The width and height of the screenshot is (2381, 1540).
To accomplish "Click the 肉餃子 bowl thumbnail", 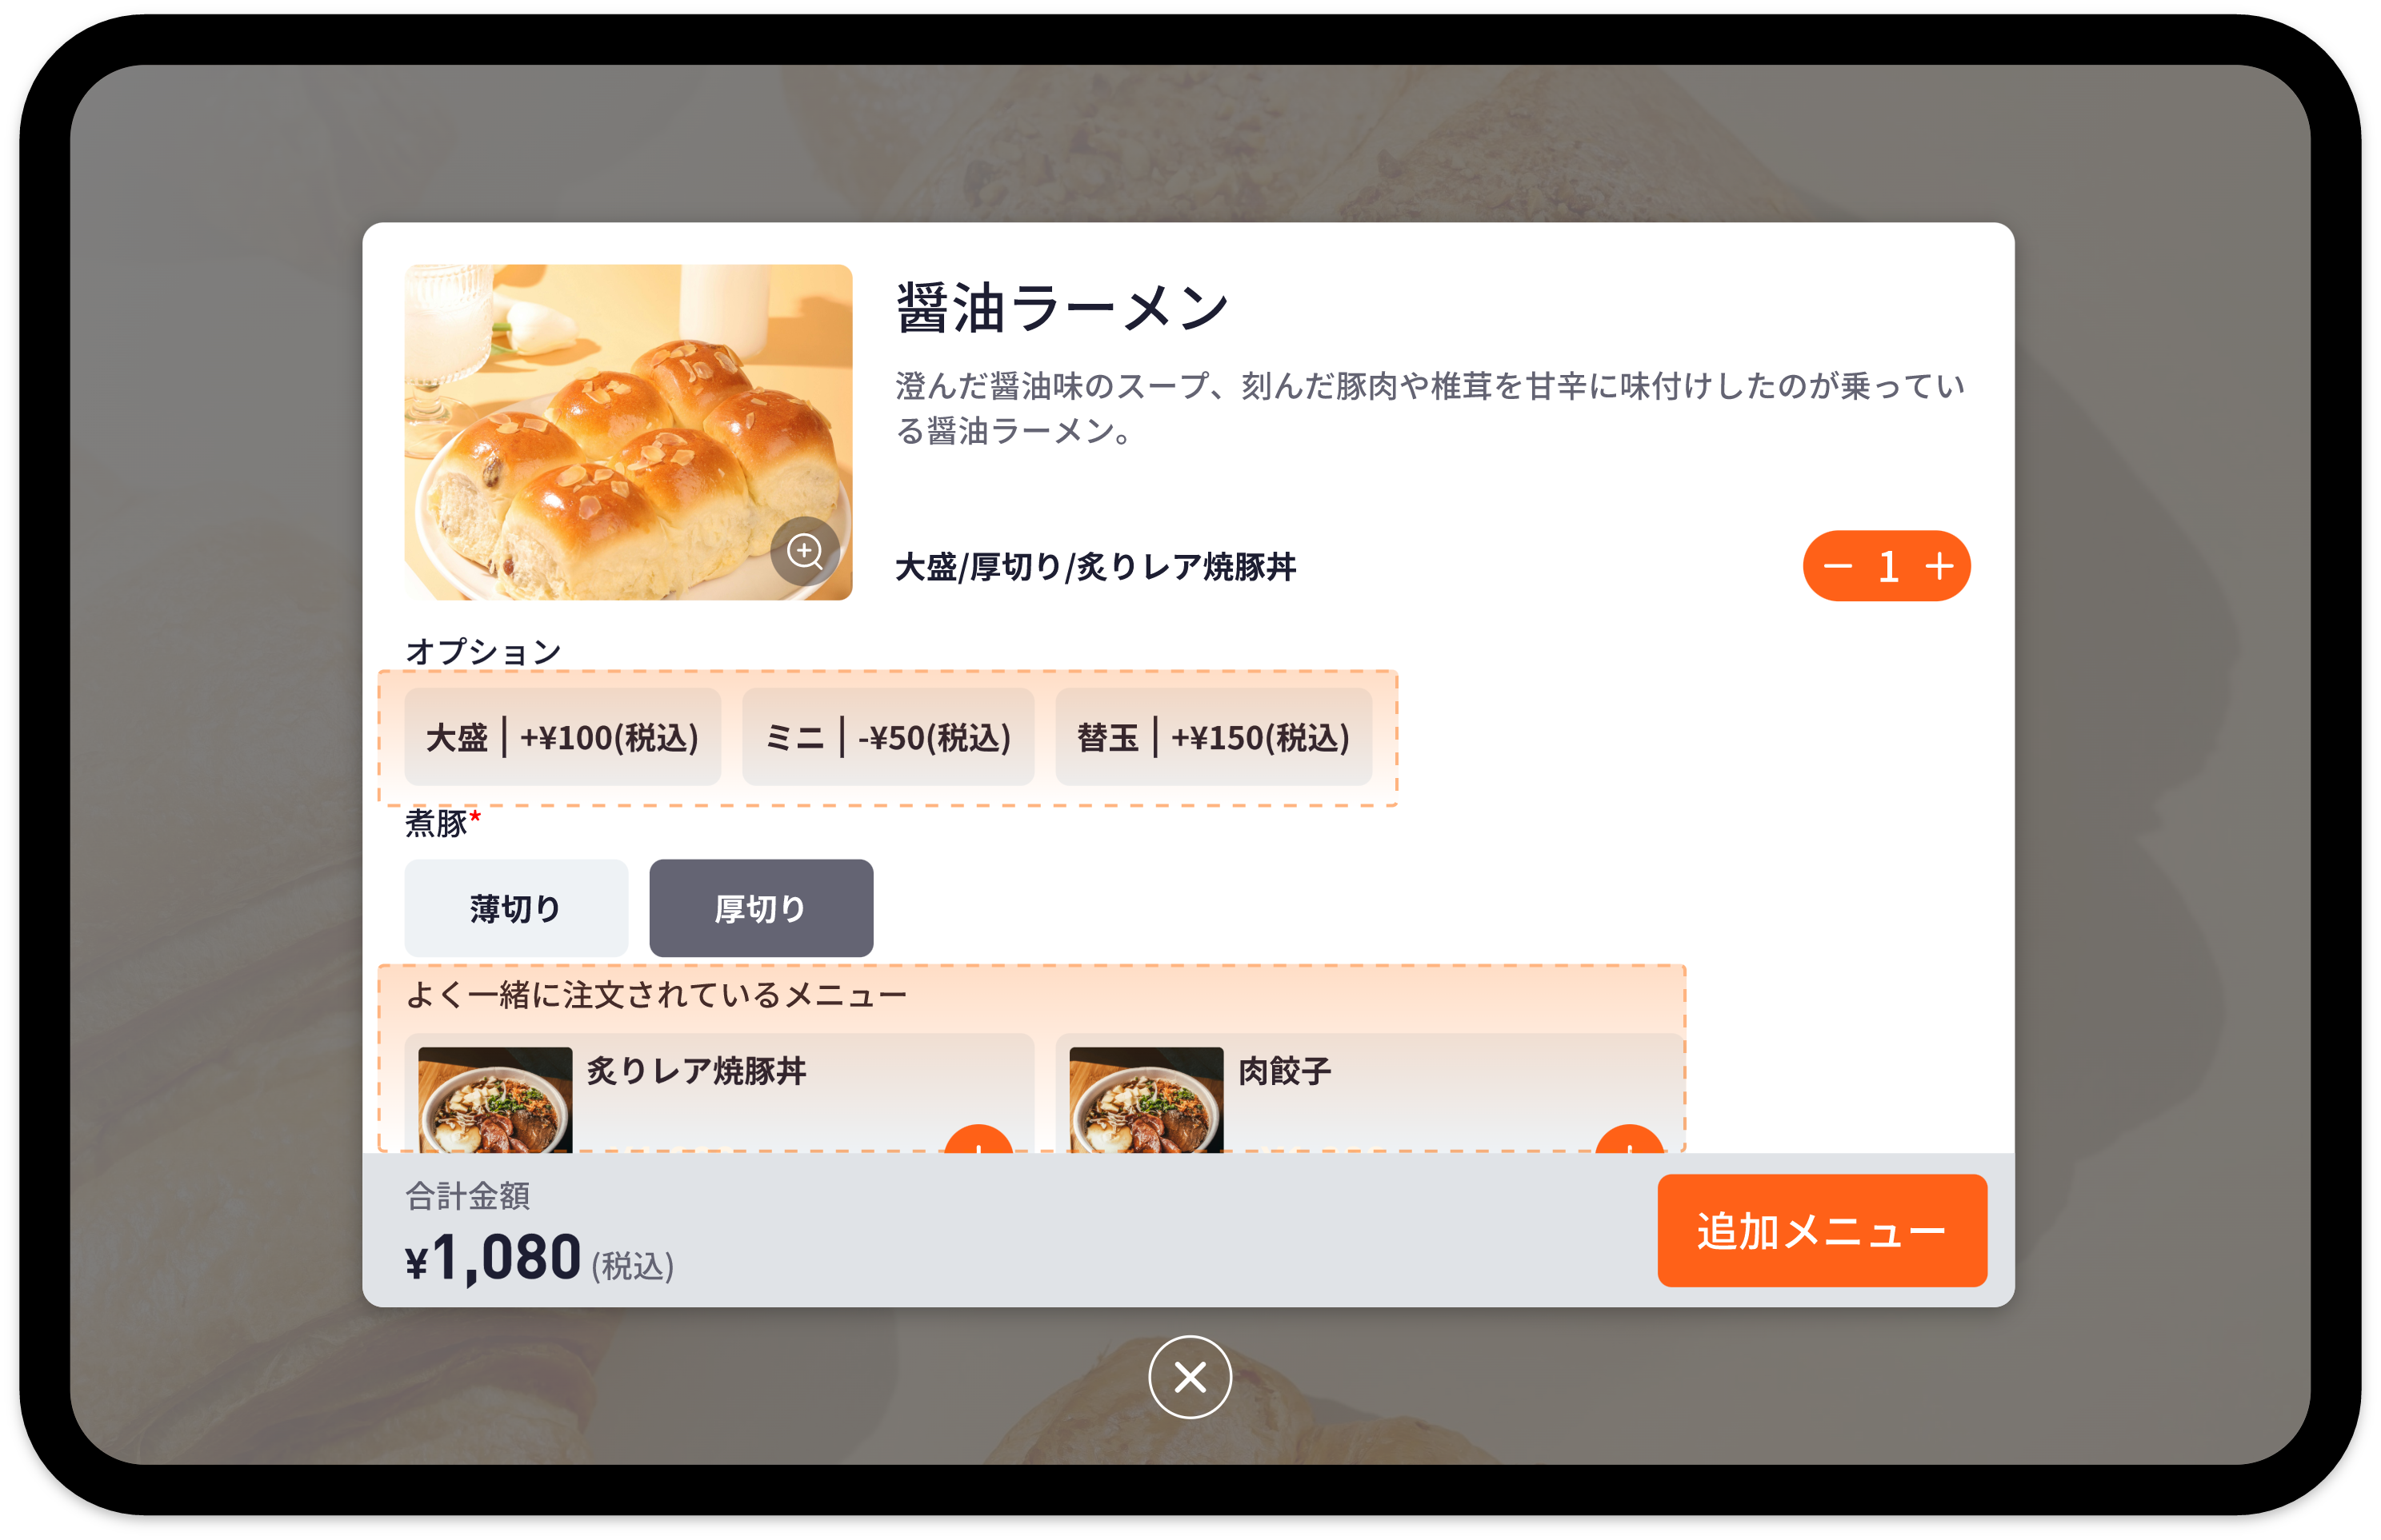I will coord(1146,1100).
